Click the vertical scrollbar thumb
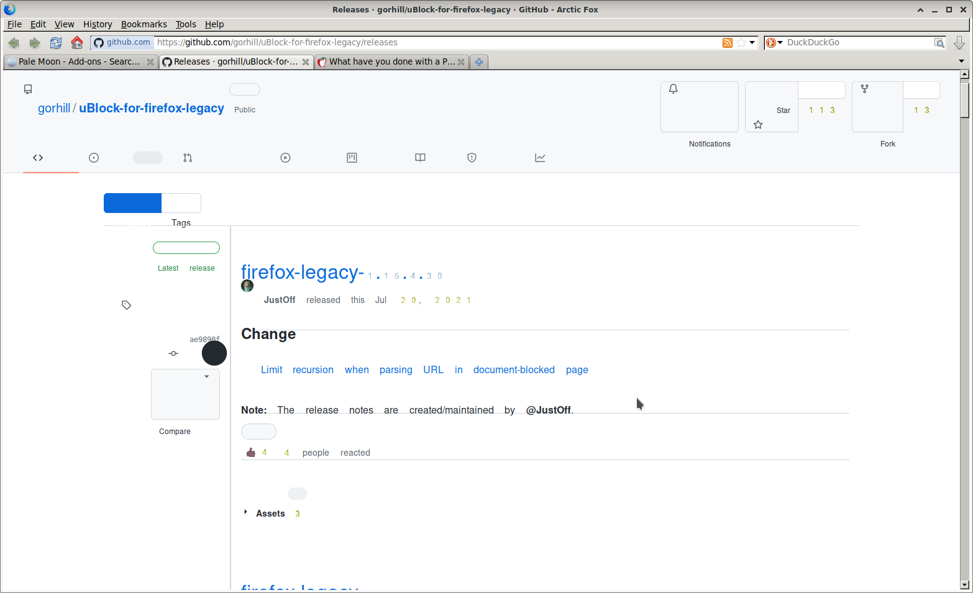The height and width of the screenshot is (593, 973). coord(964,99)
